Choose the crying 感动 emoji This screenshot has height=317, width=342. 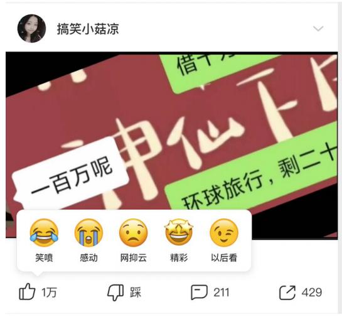tap(88, 233)
